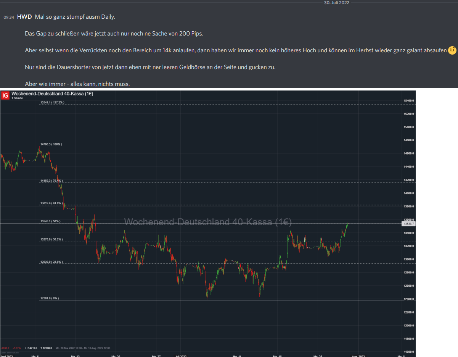Image resolution: width=458 pixels, height=357 pixels.
Task: Click the grinning emoji in HWD's message
Action: point(452,50)
